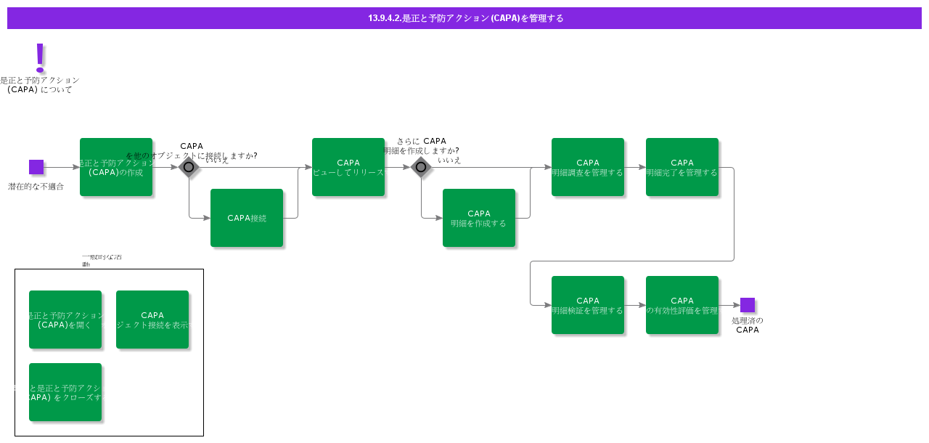929x443 pixels.
Task: Open the CAPA 明細調査を管理する step
Action: 588,167
